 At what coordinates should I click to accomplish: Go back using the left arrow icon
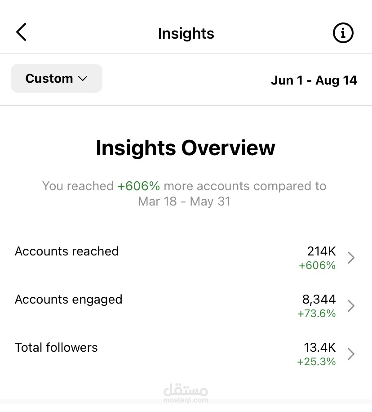click(x=21, y=32)
